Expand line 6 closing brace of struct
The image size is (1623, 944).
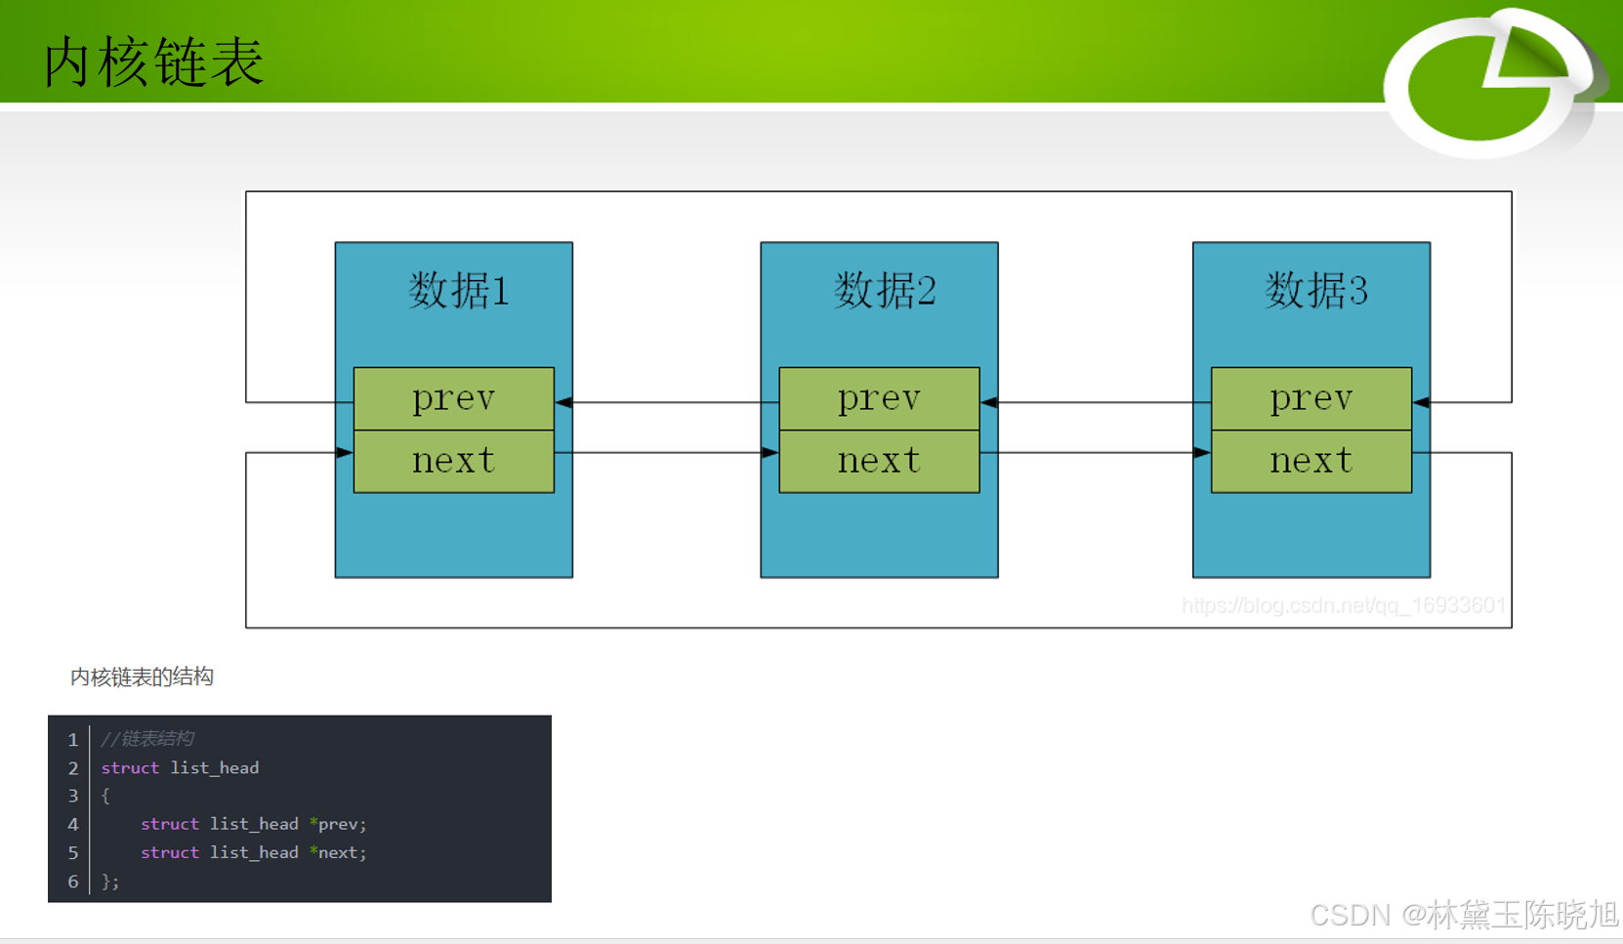(x=108, y=881)
